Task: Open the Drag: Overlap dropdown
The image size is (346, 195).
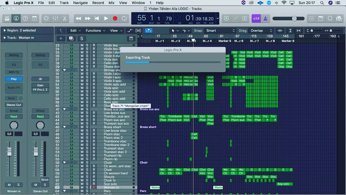Action: [x=261, y=30]
